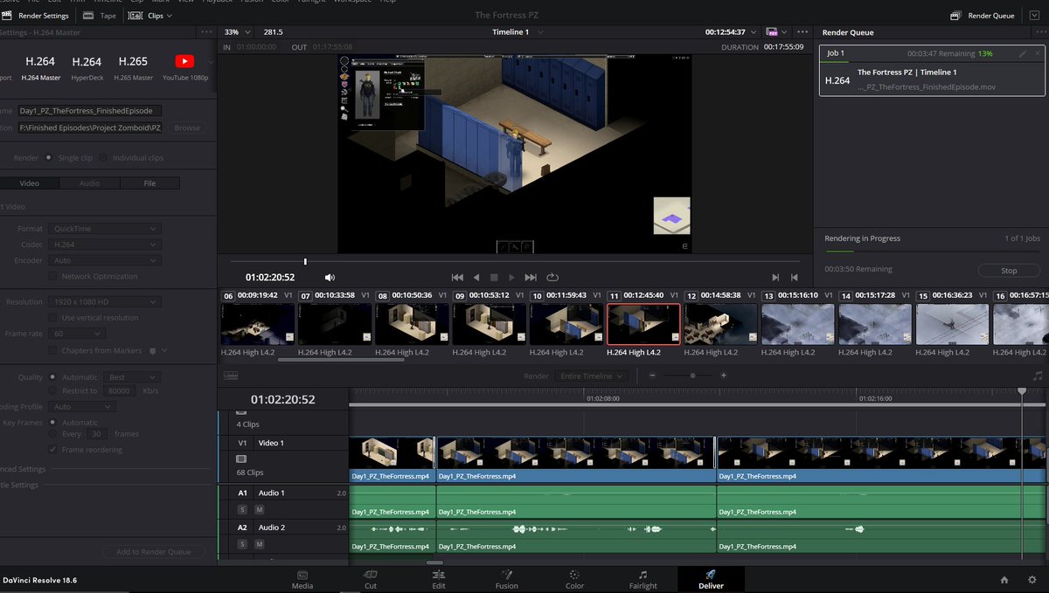The height and width of the screenshot is (593, 1049).
Task: Enable Network Optimization checkbox
Action: point(53,276)
